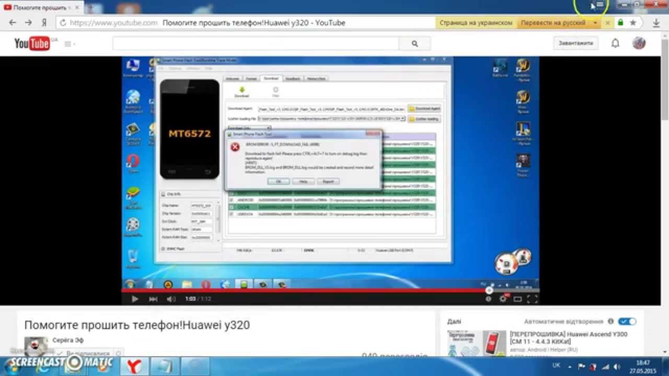Open the translate options dropdown arrow
Screen dimensions: 669x376
pos(595,23)
